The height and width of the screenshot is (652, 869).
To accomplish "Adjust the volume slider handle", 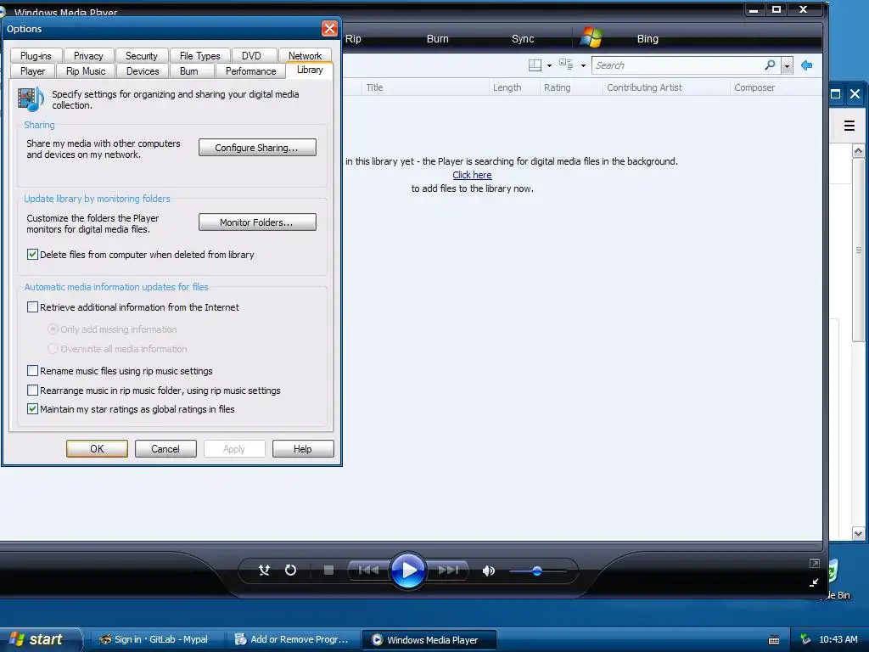I will 536,570.
